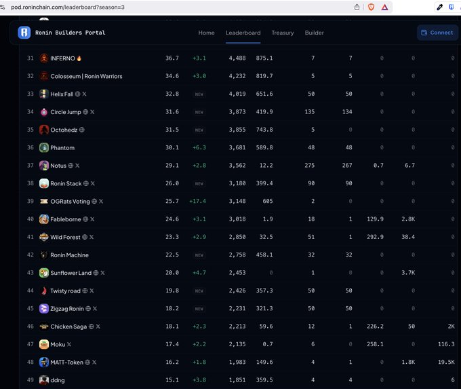The height and width of the screenshot is (389, 461).
Task: Click the Ronin Builders Portal logo icon
Action: click(24, 33)
